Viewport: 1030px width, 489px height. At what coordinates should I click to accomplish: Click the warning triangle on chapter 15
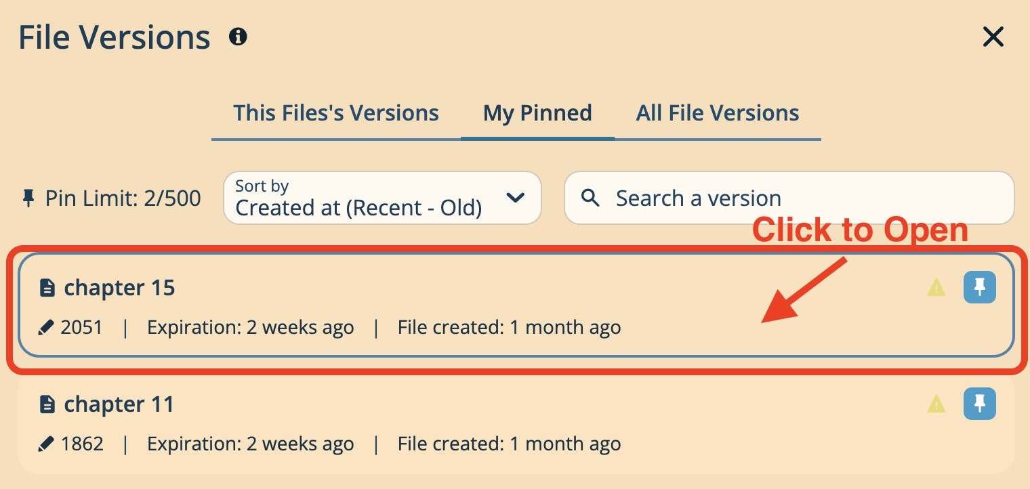[936, 287]
